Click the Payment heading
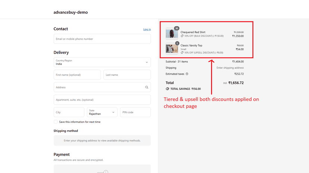The height and width of the screenshot is (173, 309). [62, 154]
